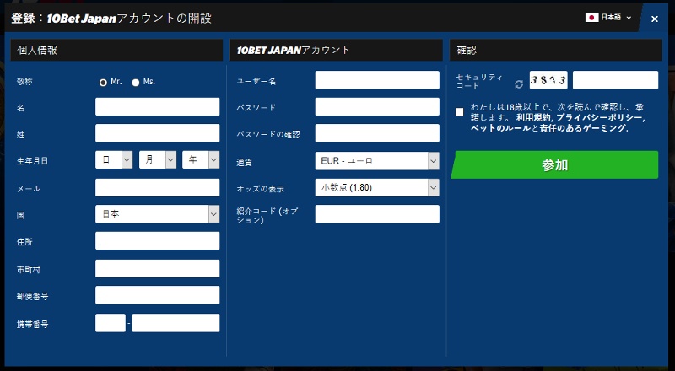Open the odds display 小数点 (1.80) dropdown
675x371 pixels.
click(x=377, y=188)
